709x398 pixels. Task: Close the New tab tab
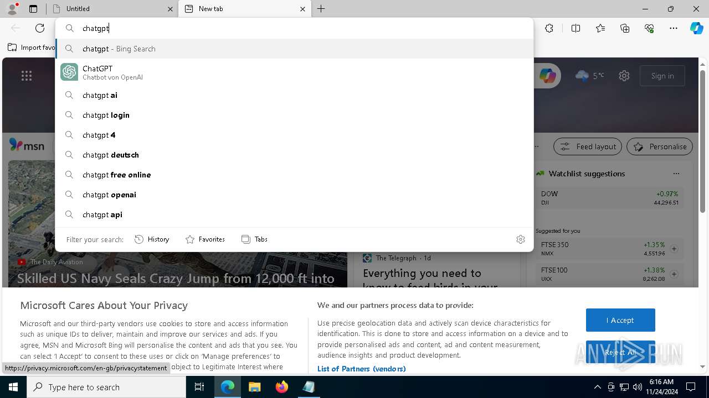tap(302, 9)
